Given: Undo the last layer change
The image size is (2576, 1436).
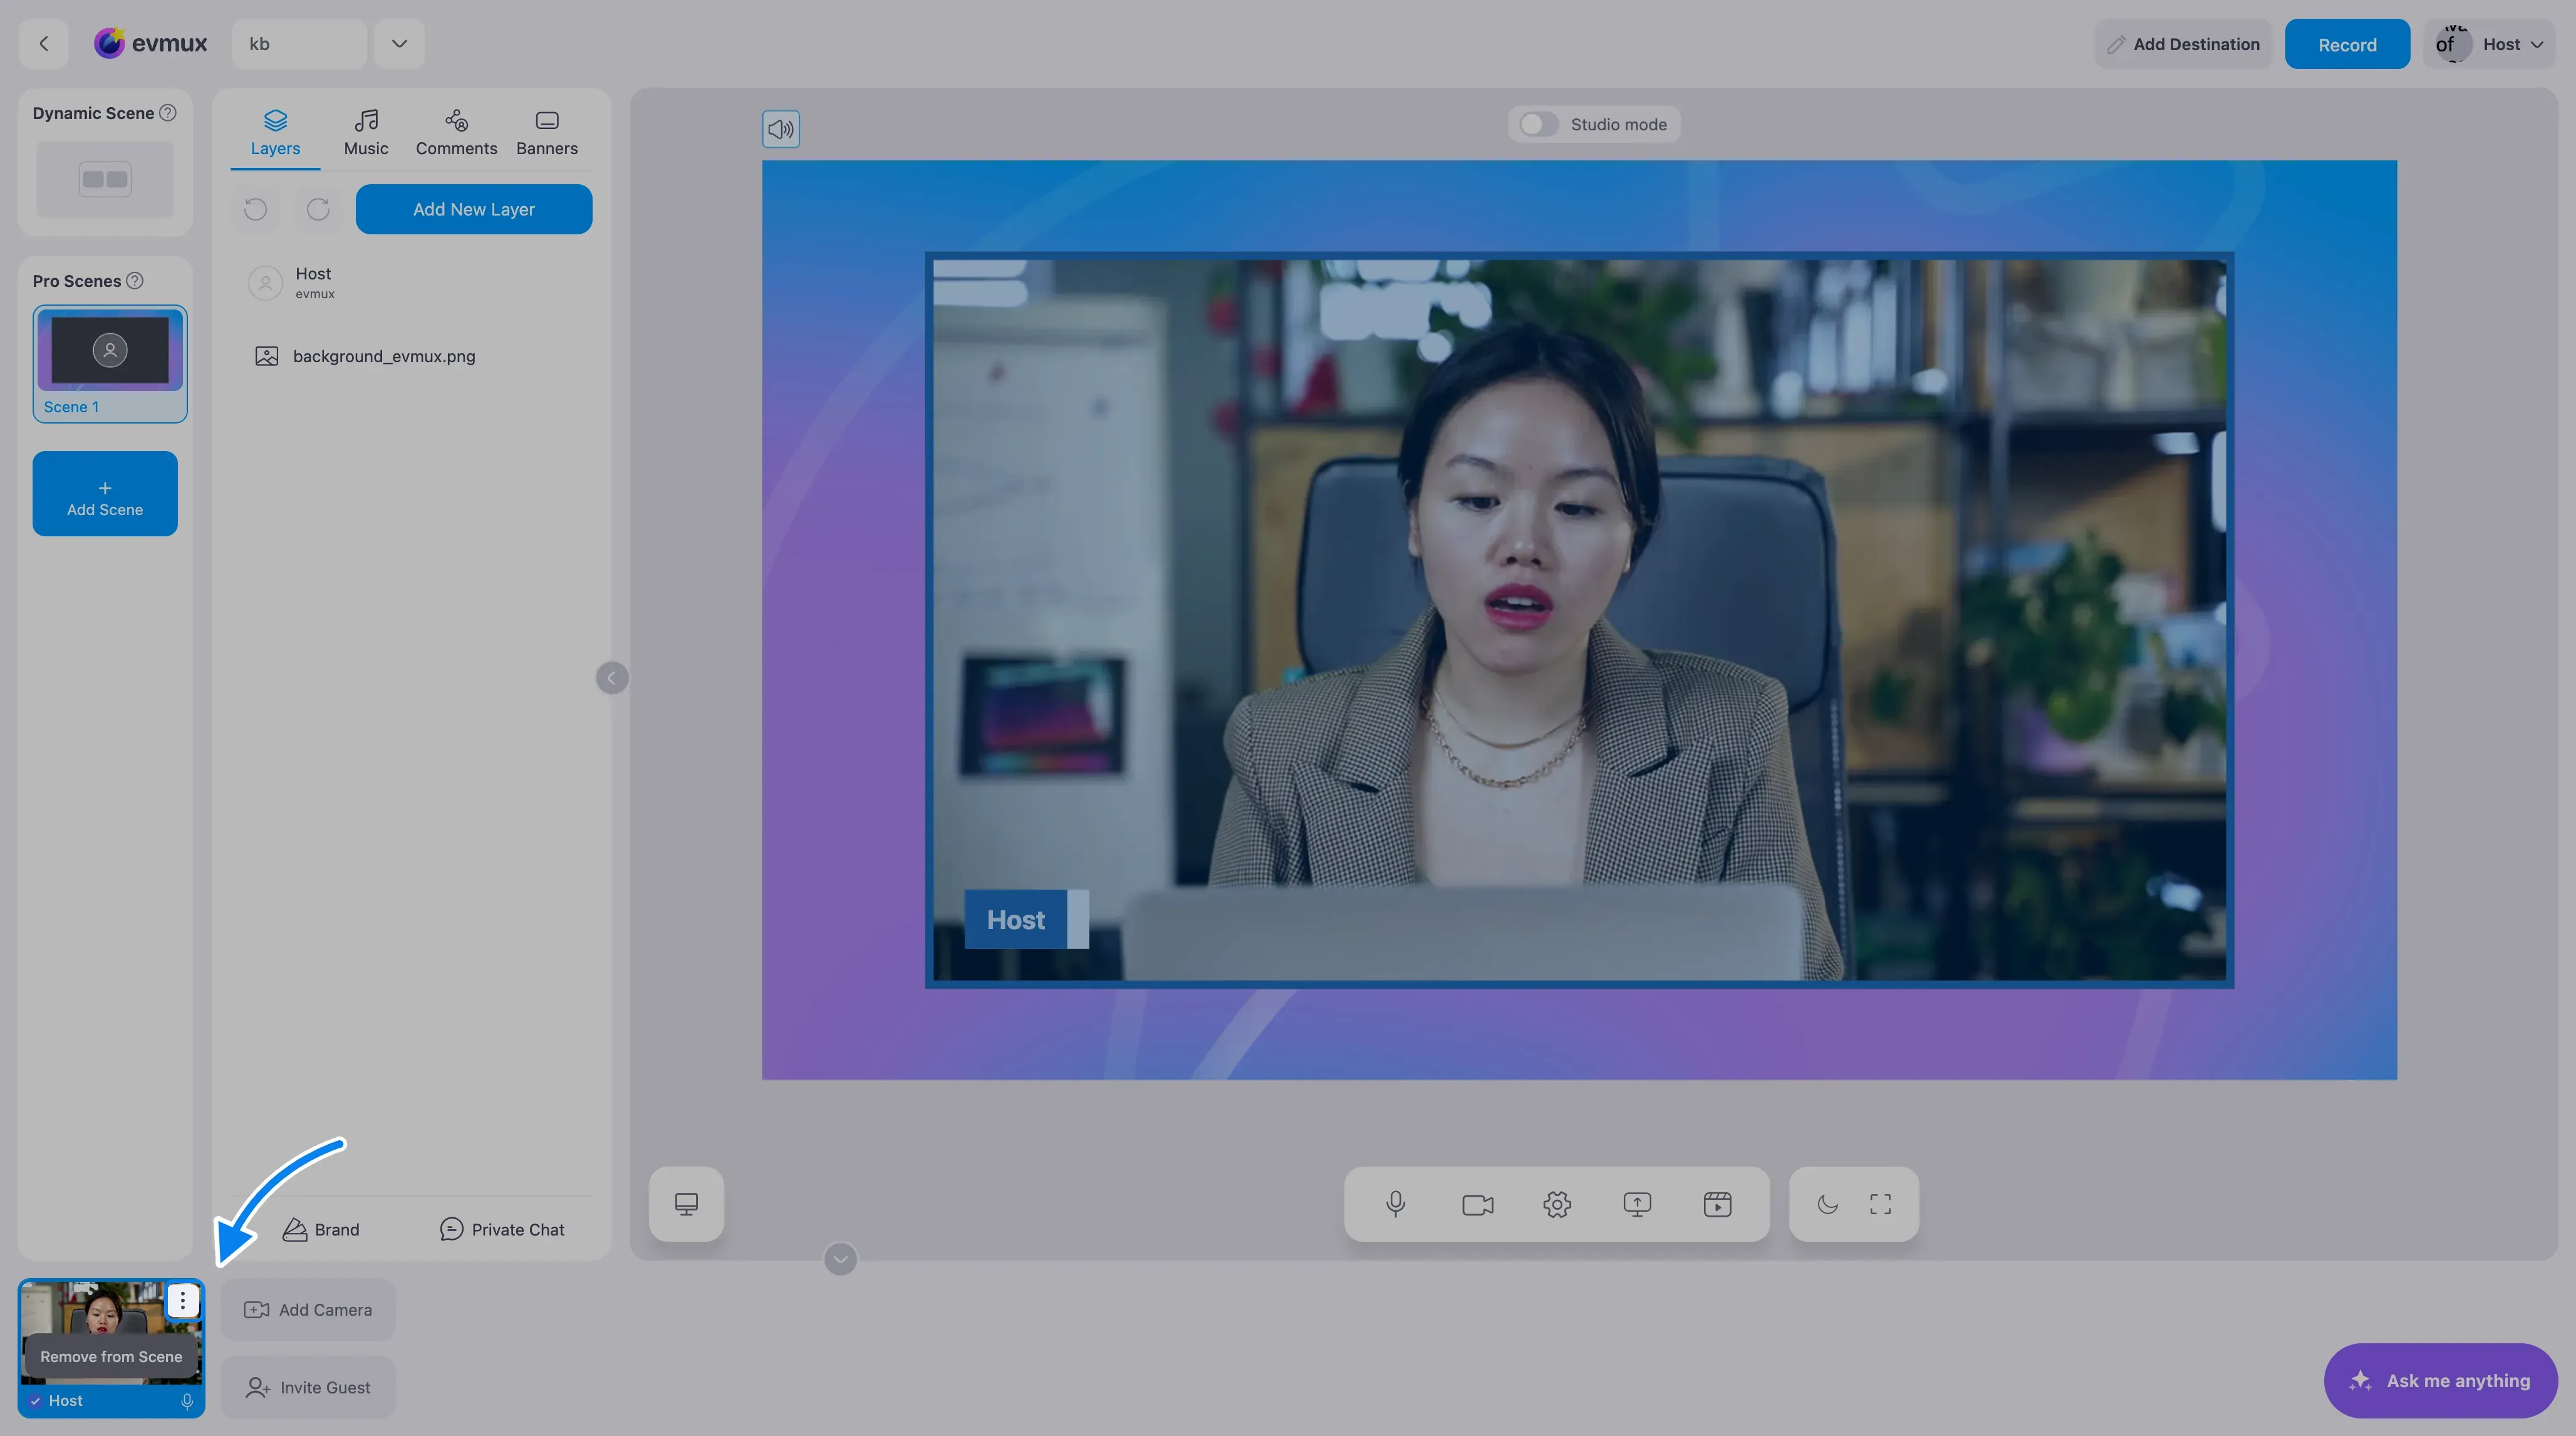Looking at the screenshot, I should tap(256, 209).
